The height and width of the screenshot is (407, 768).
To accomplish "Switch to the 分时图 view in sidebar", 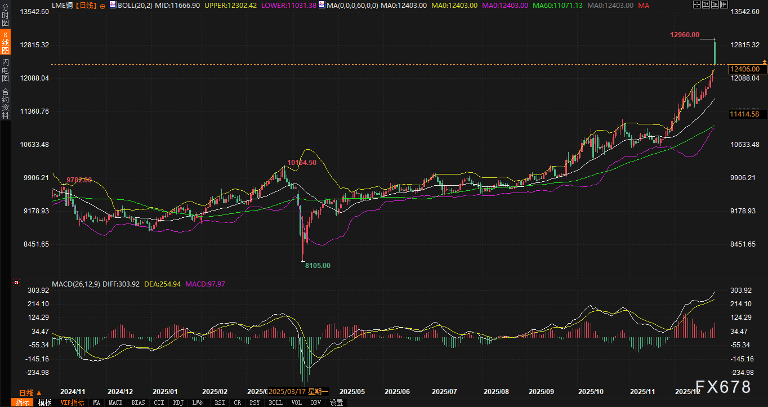I will pos(5,15).
